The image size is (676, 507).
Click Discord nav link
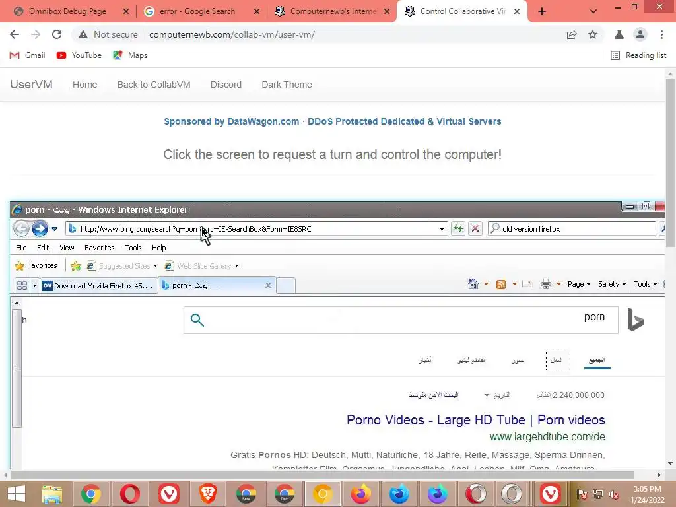coord(226,84)
